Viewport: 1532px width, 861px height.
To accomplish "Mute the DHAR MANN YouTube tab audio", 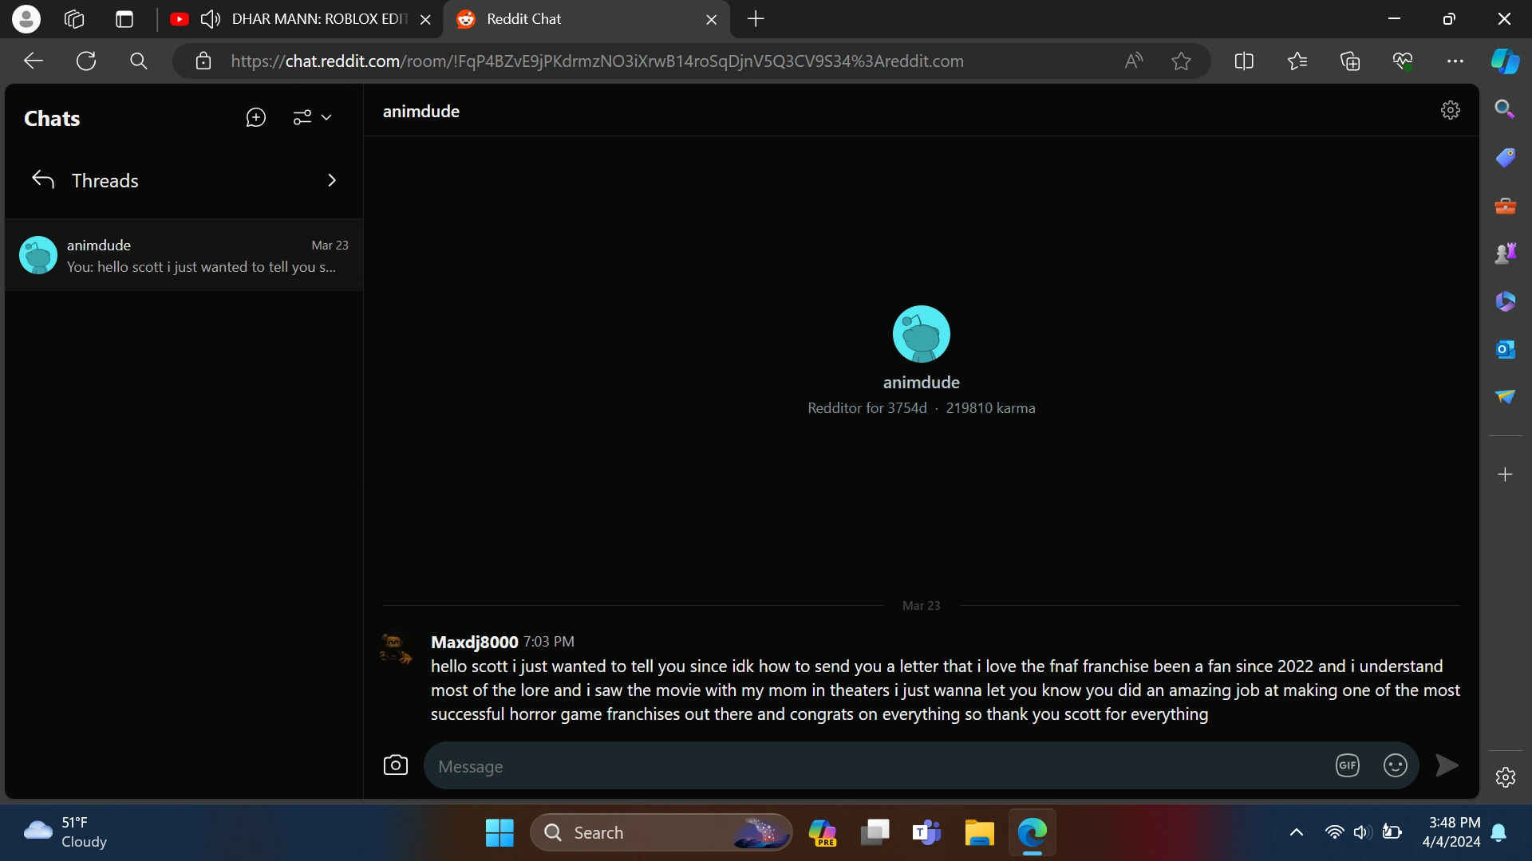I will [210, 19].
